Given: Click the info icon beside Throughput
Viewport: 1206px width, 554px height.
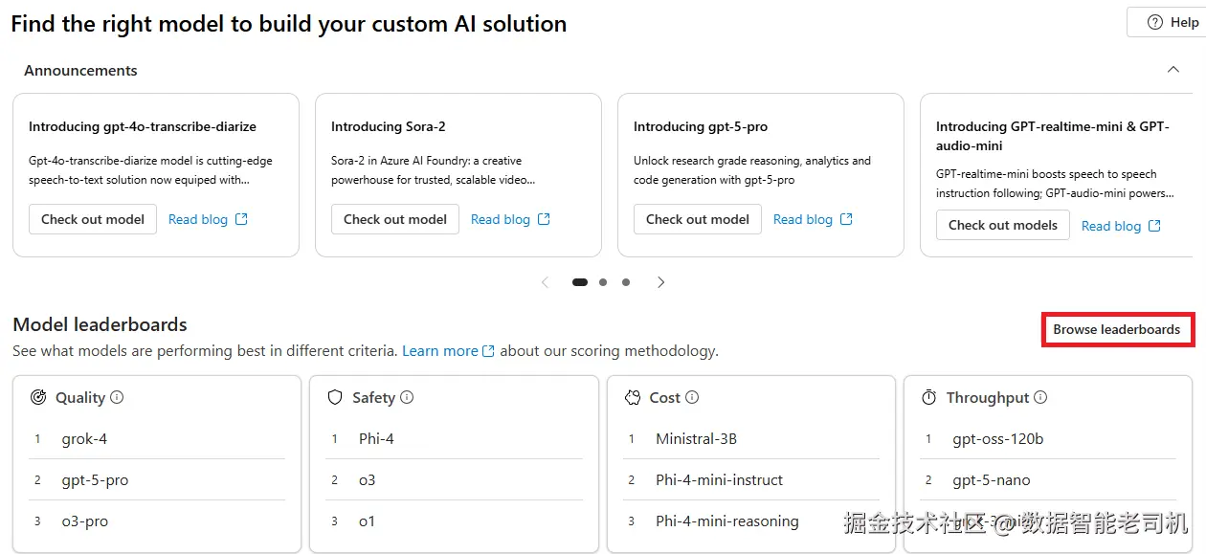Looking at the screenshot, I should tap(1040, 397).
